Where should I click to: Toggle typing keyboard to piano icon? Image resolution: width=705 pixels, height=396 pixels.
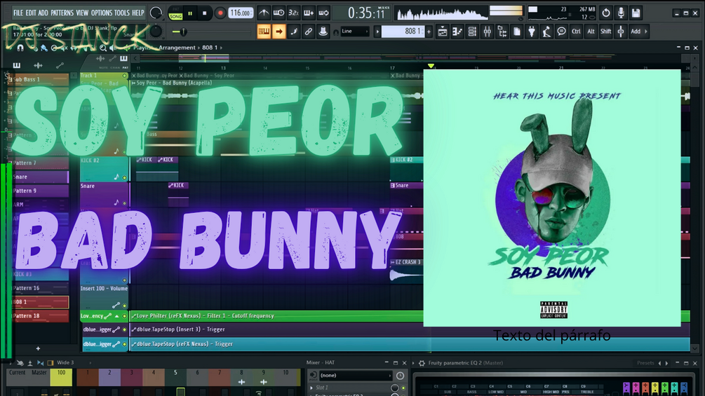coord(264,32)
